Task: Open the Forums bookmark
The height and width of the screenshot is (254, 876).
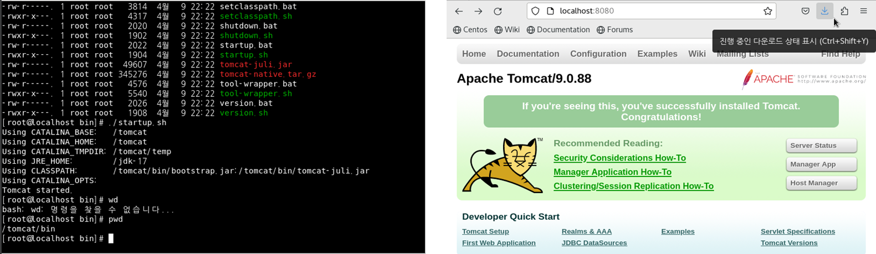Action: 614,30
